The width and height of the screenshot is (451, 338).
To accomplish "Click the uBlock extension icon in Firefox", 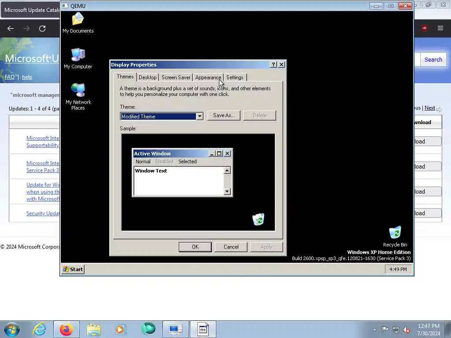I will 424,28.
